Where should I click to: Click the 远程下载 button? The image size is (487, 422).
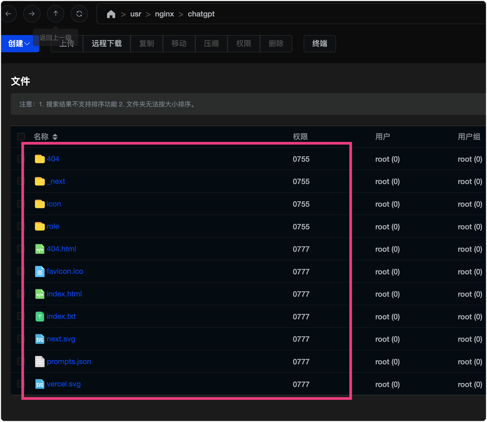pos(107,43)
